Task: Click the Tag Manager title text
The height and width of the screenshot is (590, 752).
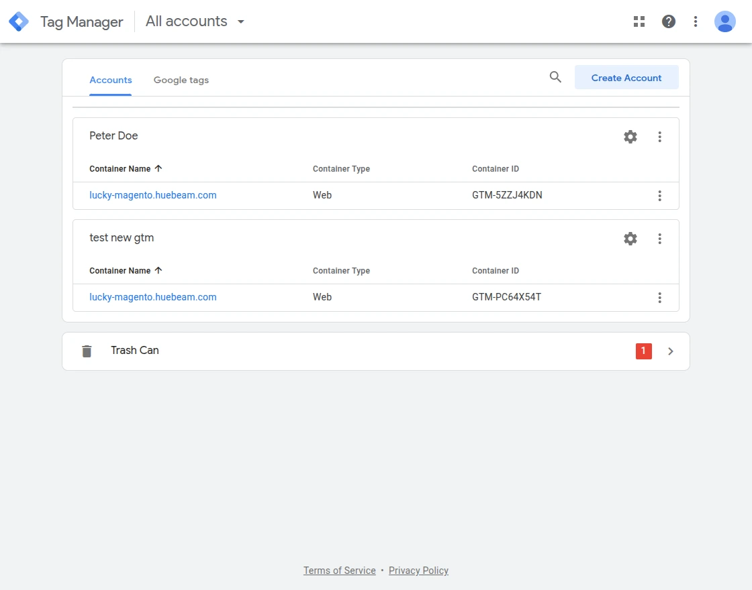Action: point(81,21)
